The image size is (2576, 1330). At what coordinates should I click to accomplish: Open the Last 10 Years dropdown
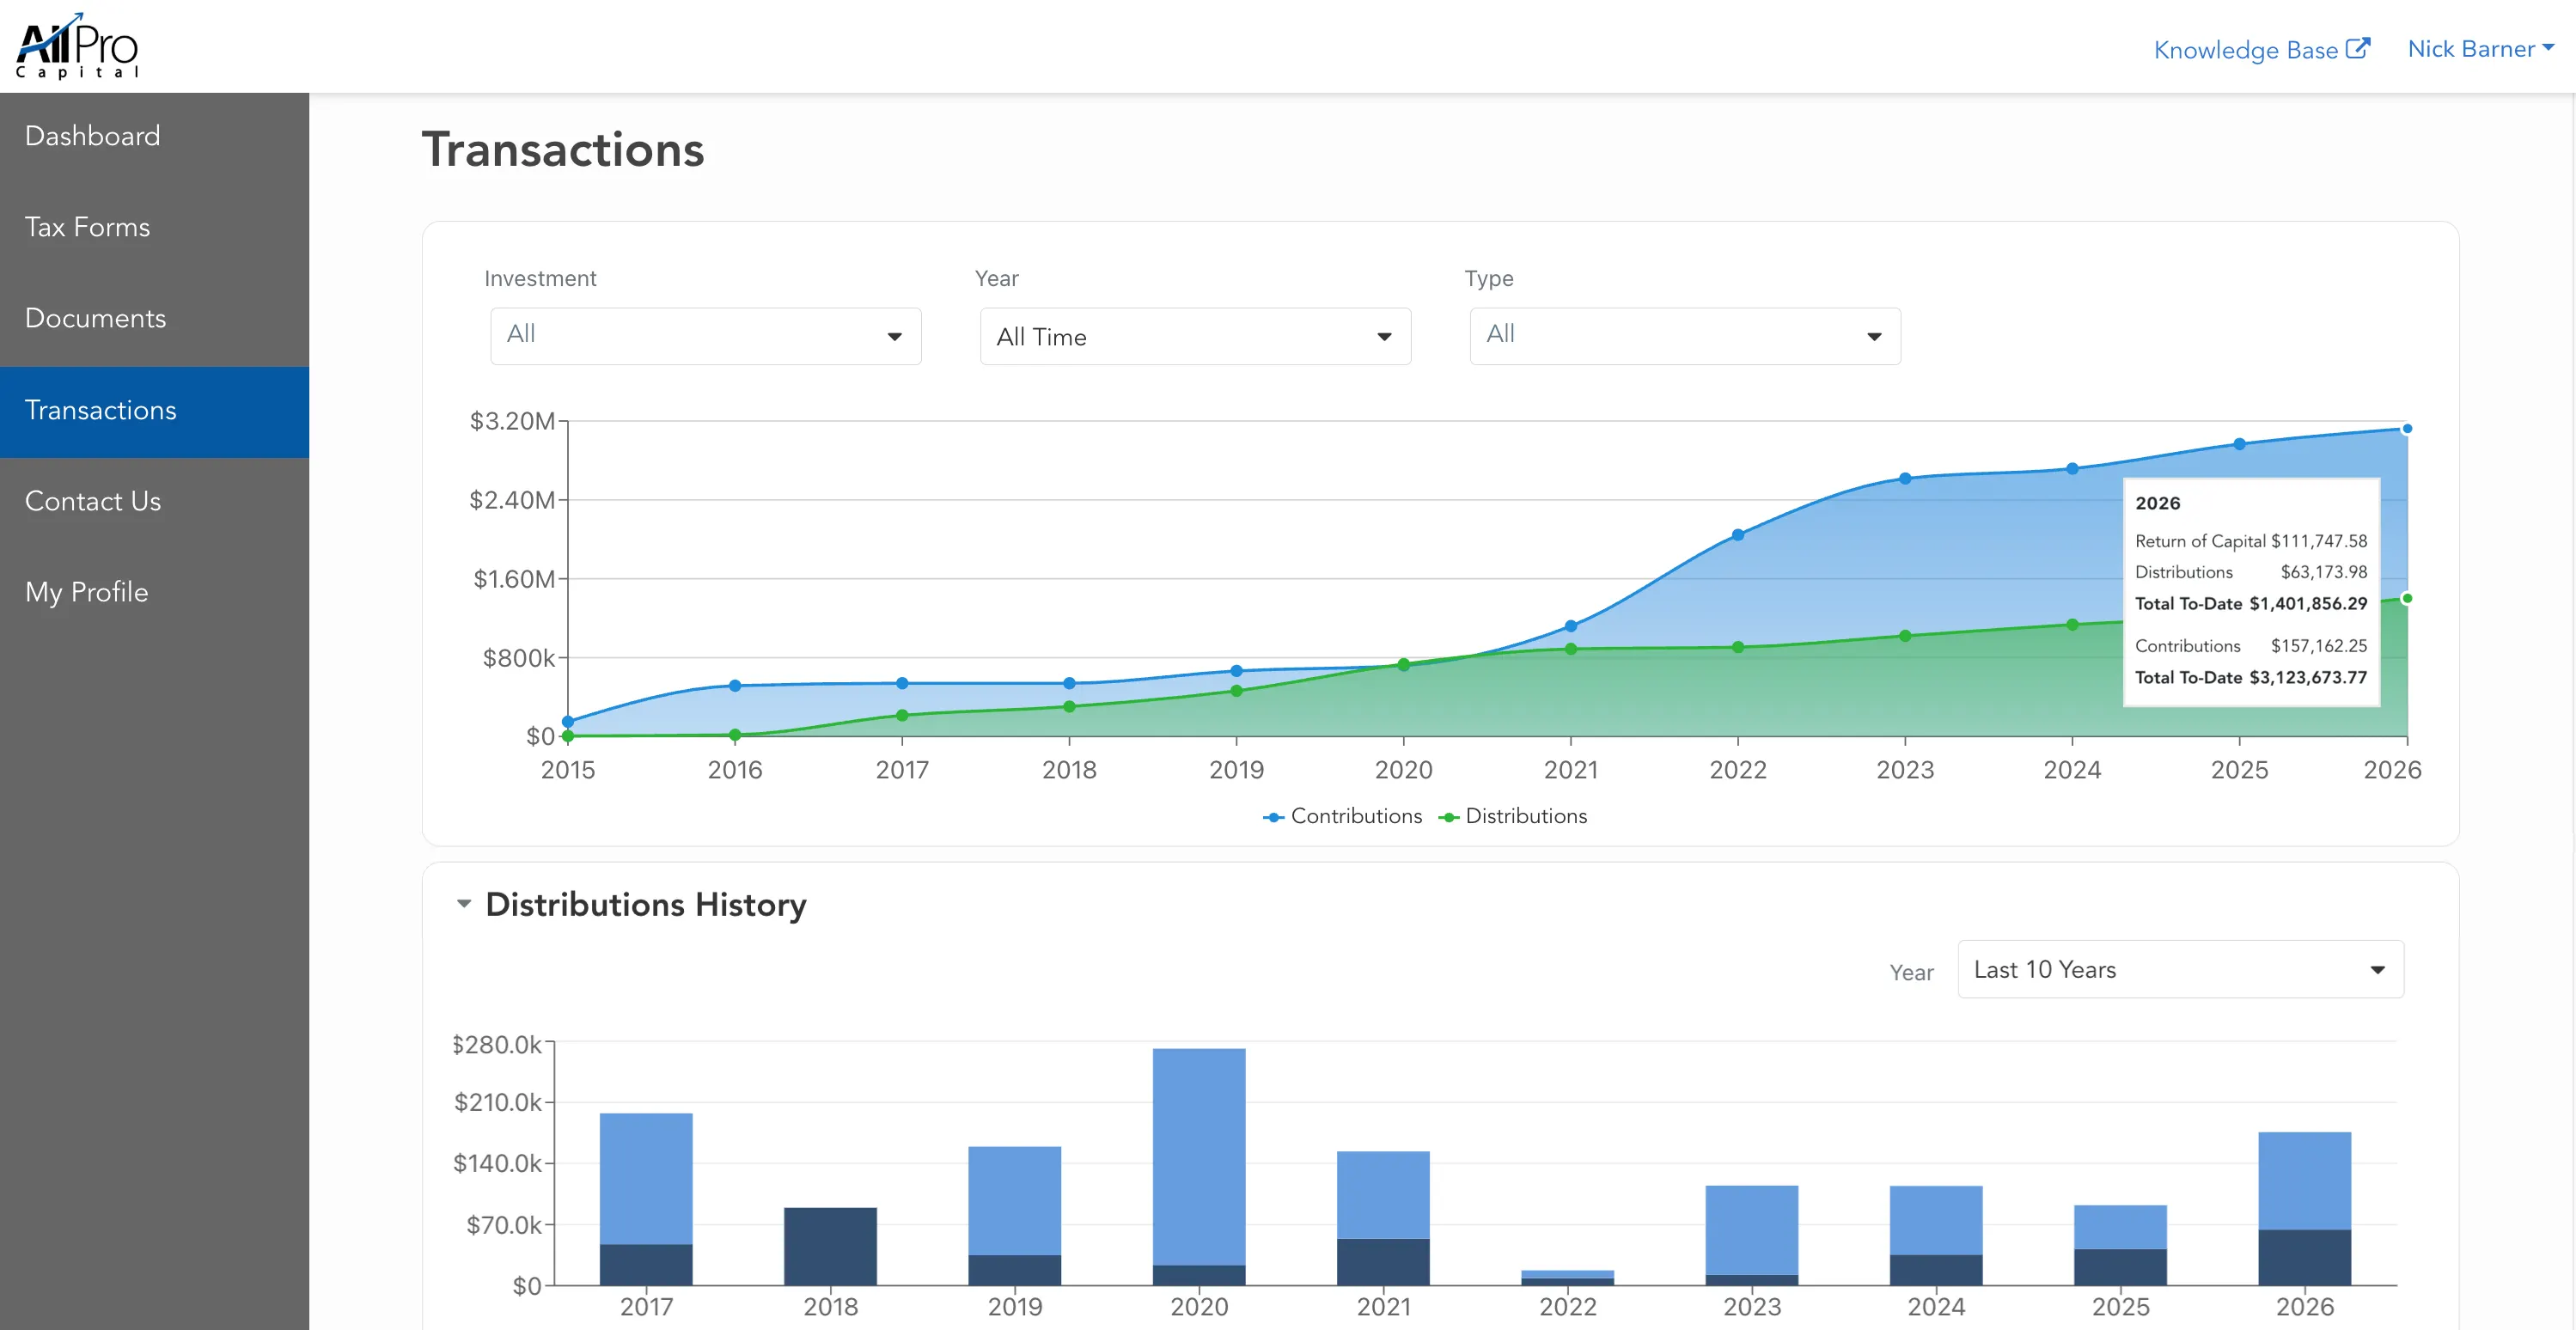click(x=2180, y=969)
